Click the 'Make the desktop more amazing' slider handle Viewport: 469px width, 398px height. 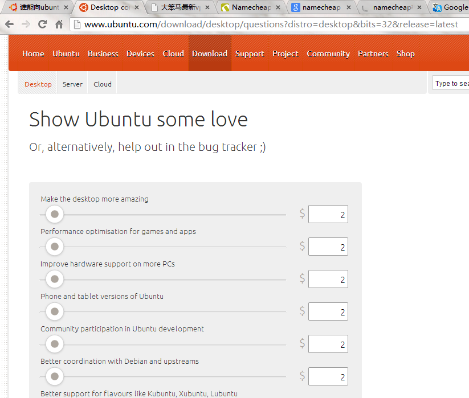pos(55,214)
